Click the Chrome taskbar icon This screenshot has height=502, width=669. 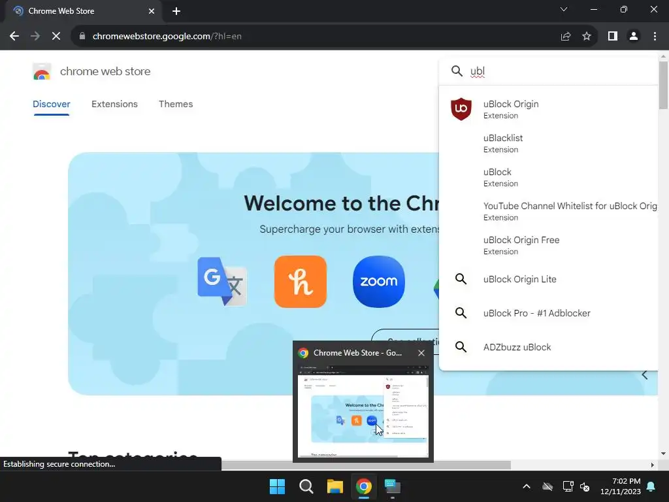[x=363, y=486]
